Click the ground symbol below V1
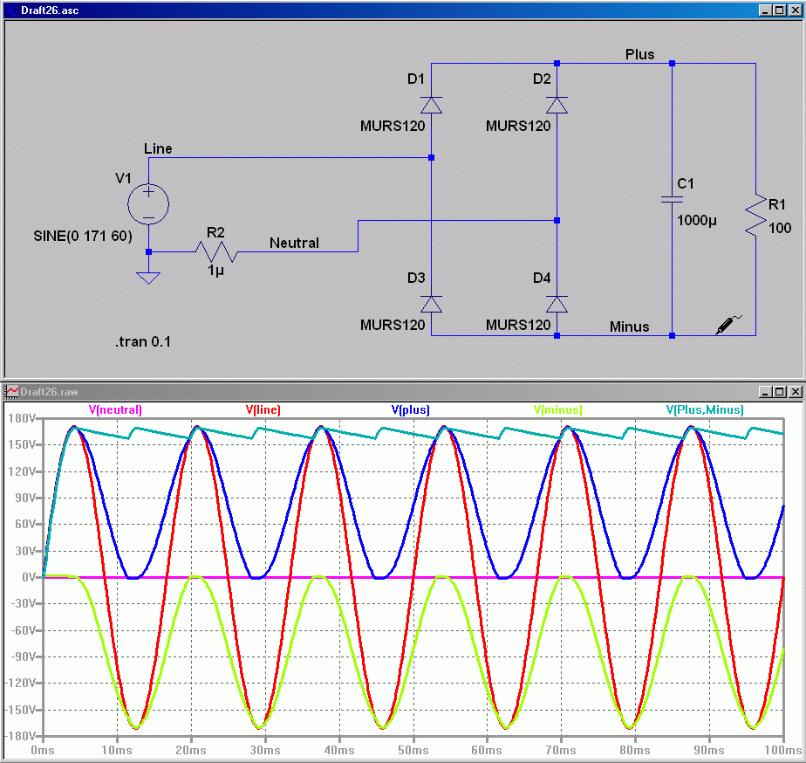The width and height of the screenshot is (806, 763). pyautogui.click(x=148, y=278)
